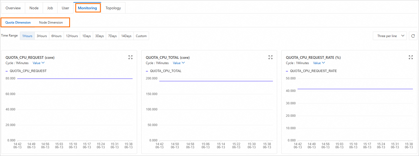Set time range to 7Days
419x156 pixels.
pyautogui.click(x=112, y=36)
